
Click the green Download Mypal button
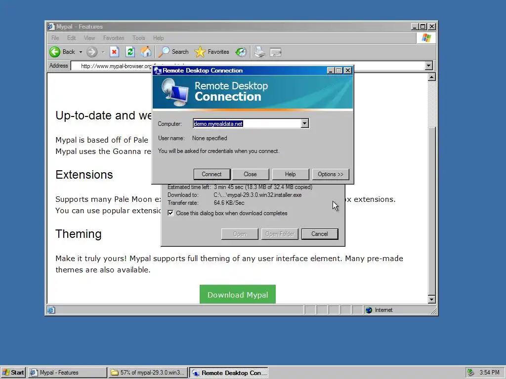click(x=238, y=294)
